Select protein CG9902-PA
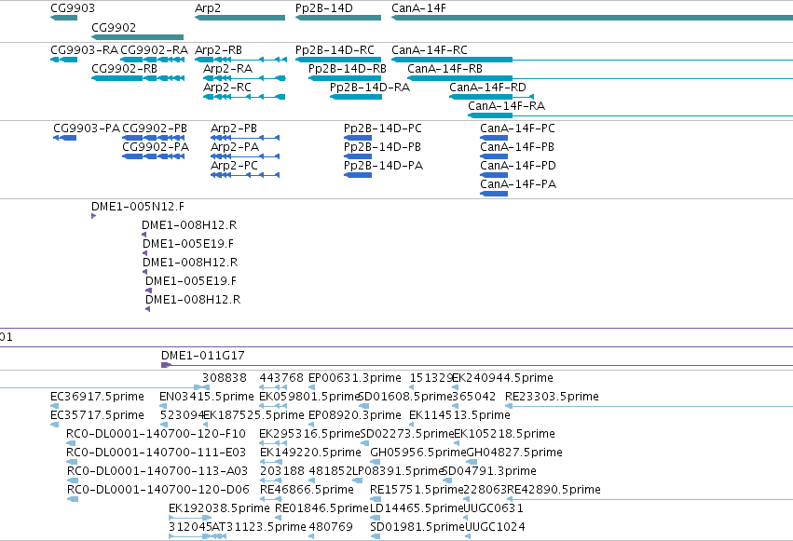This screenshot has width=793, height=541. tap(153, 156)
